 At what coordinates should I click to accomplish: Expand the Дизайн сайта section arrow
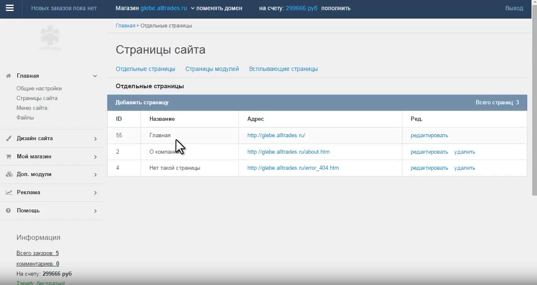pyautogui.click(x=95, y=139)
